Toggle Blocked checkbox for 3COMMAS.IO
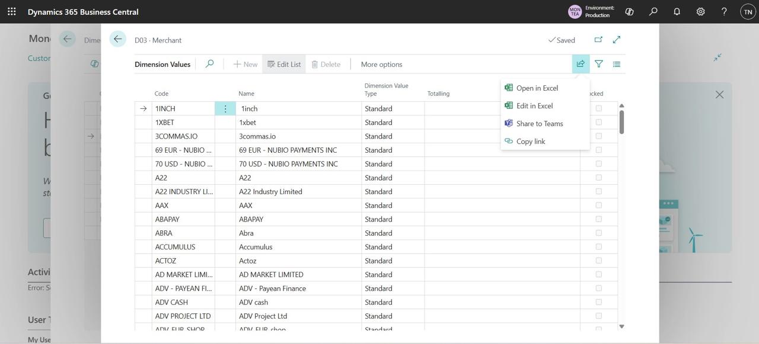 click(x=598, y=136)
